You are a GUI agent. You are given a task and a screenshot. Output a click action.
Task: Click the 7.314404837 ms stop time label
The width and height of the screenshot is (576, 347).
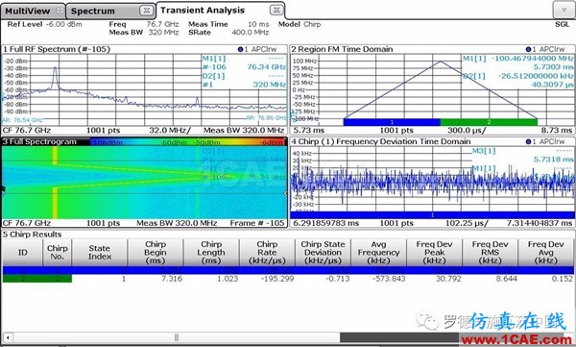(540, 223)
